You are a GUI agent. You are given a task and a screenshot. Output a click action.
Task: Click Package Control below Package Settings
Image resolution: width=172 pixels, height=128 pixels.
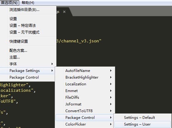pyautogui.click(x=27, y=77)
